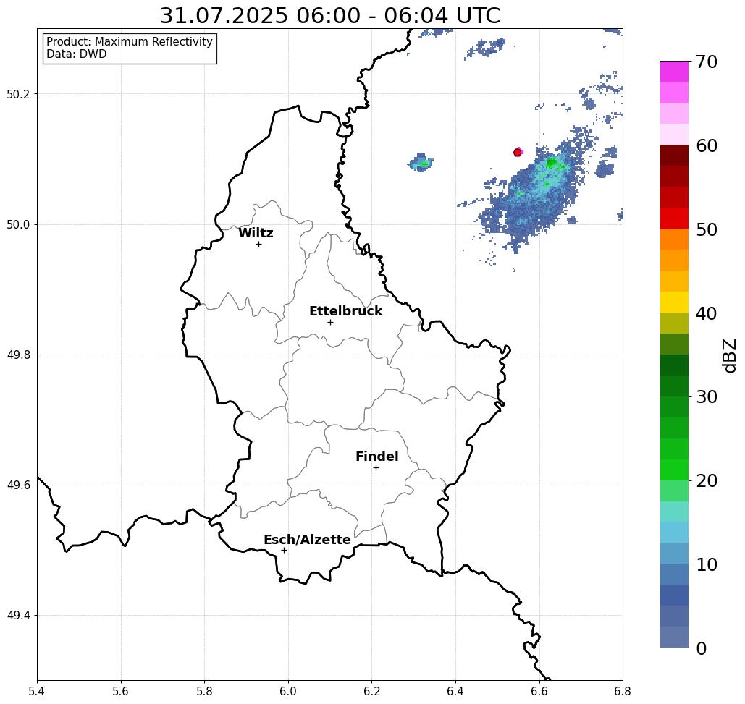
Task: Click the longitude label 5.8
Action: 205,691
